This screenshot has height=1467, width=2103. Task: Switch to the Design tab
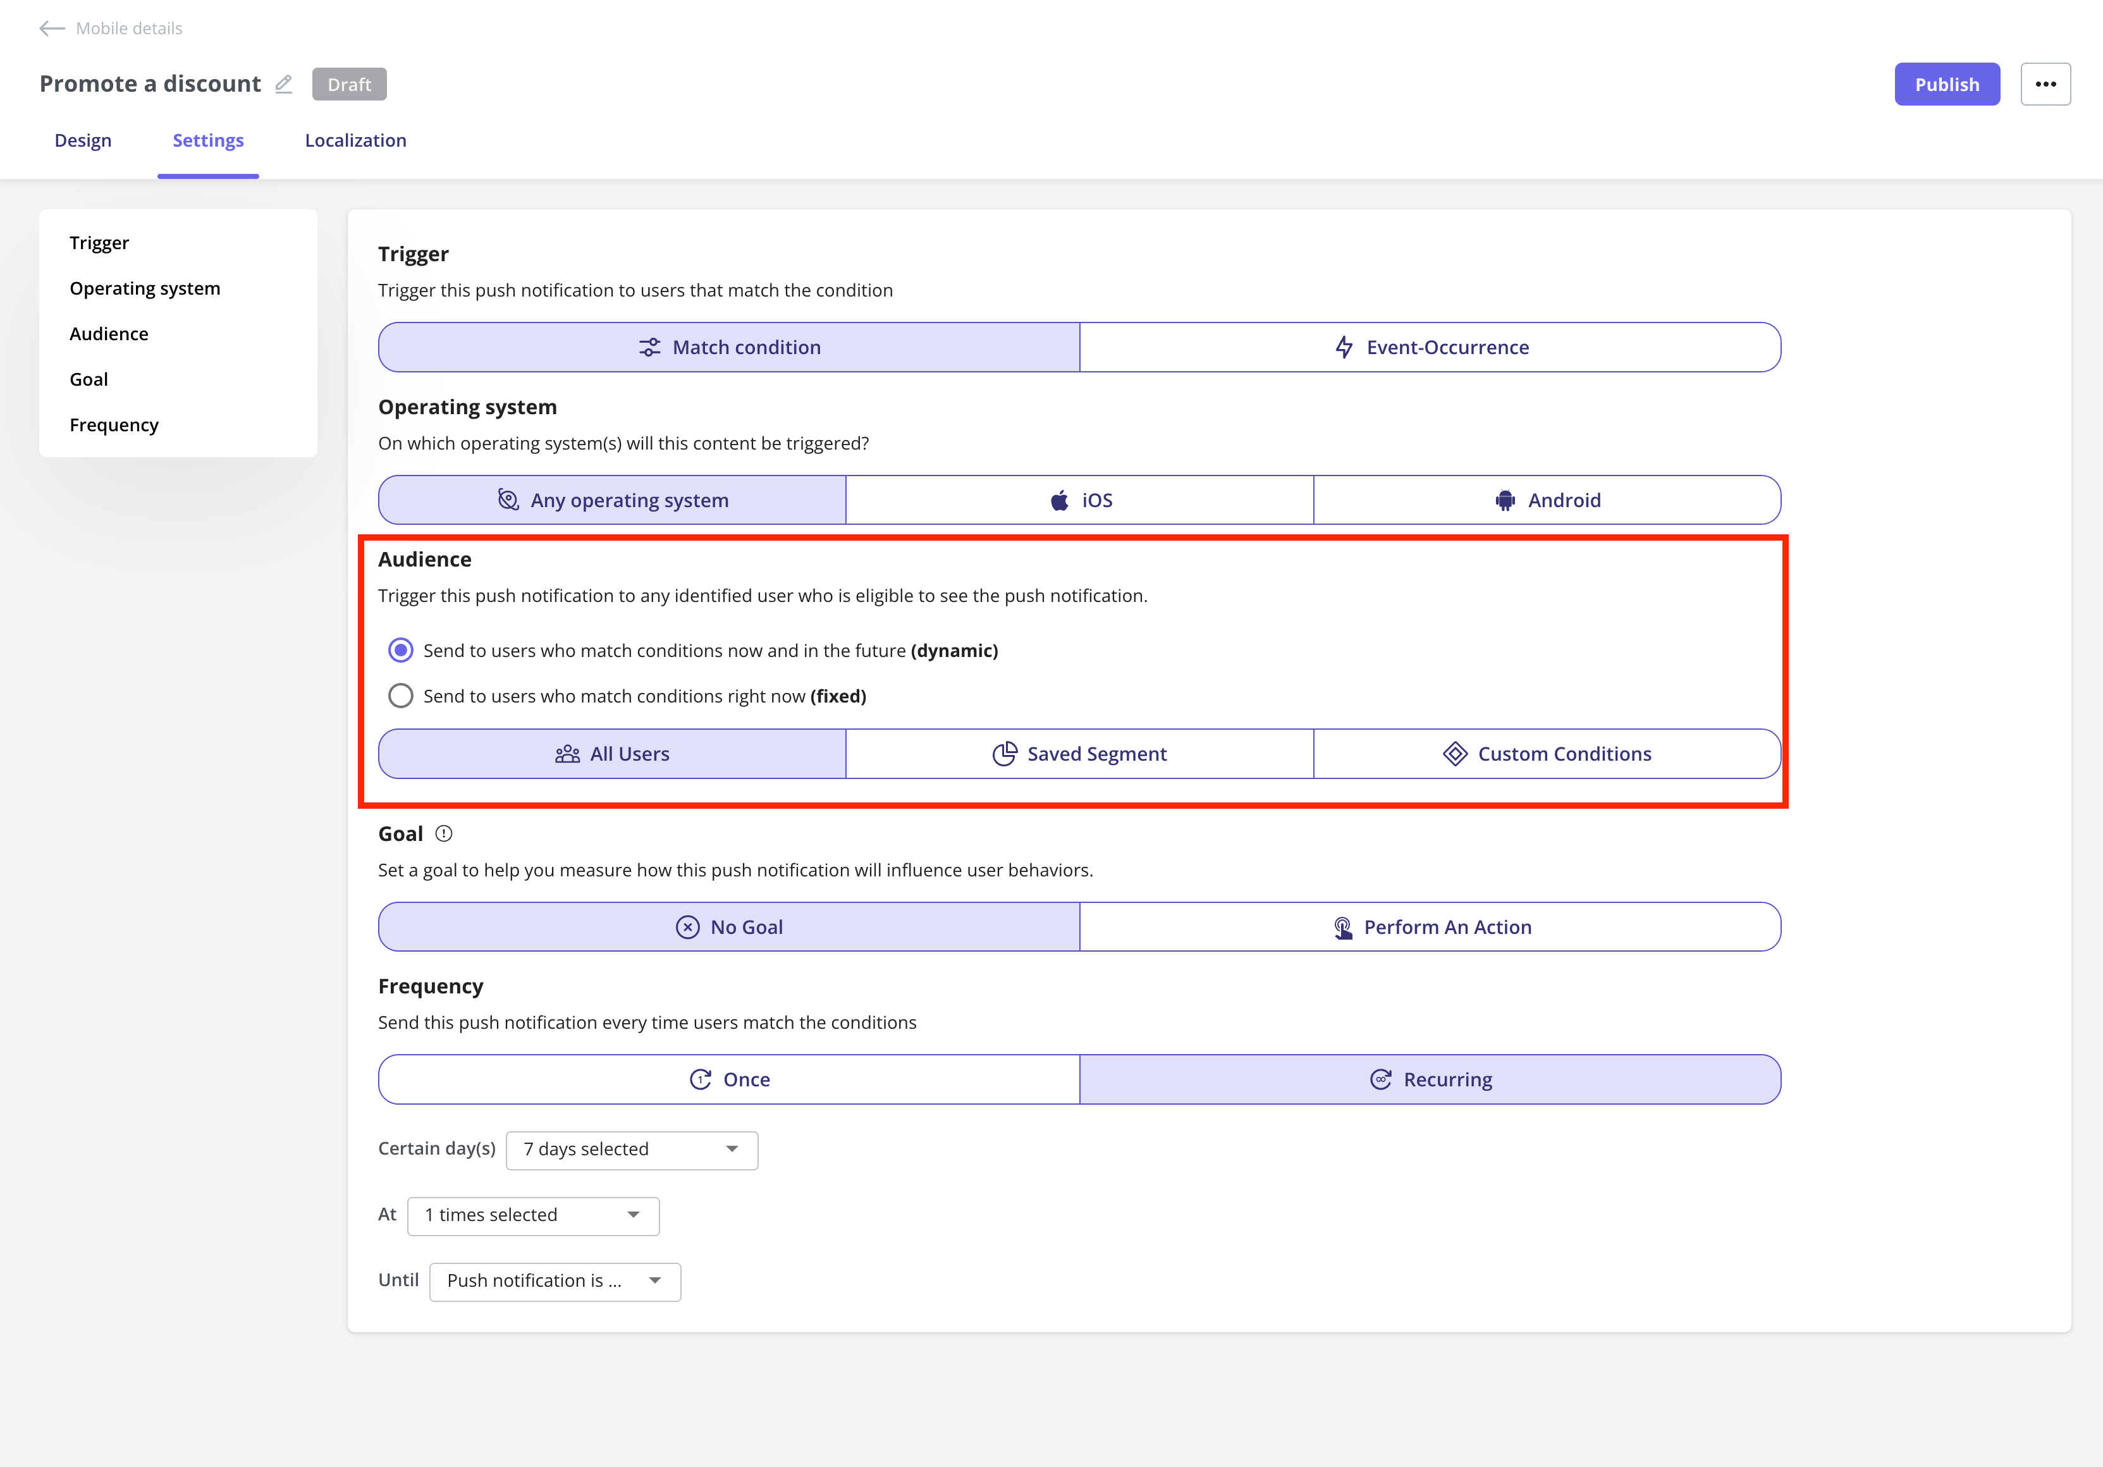82,140
